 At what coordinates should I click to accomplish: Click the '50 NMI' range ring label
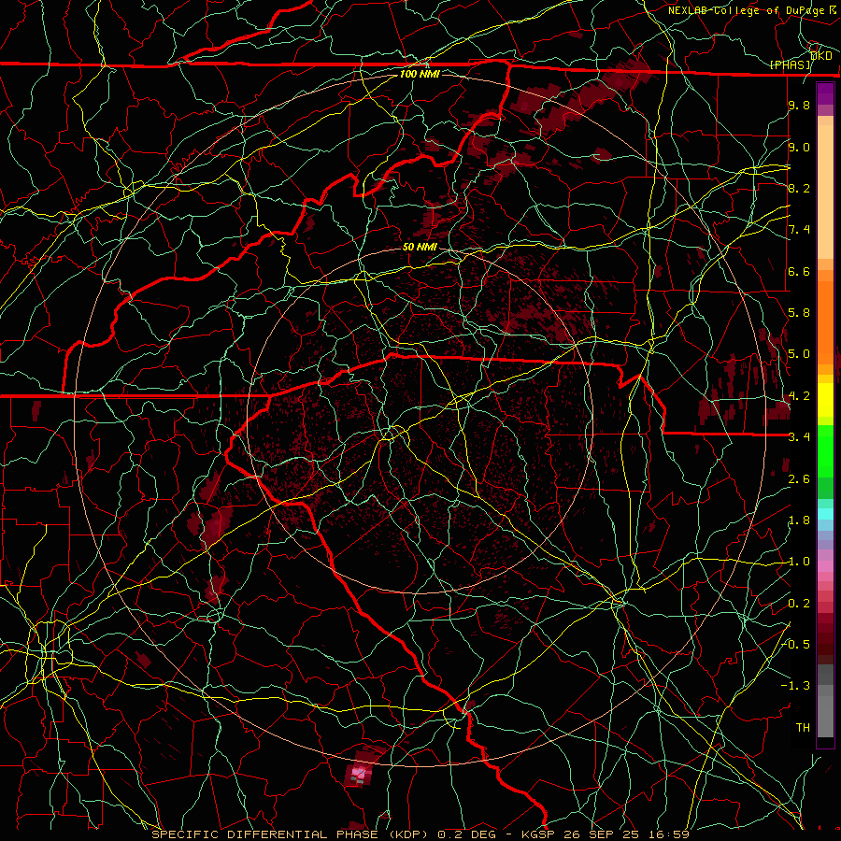[420, 247]
